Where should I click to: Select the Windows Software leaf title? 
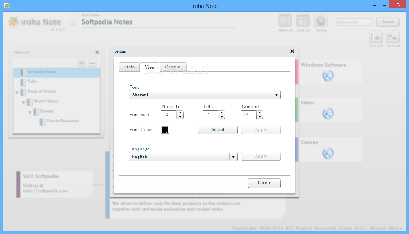324,65
